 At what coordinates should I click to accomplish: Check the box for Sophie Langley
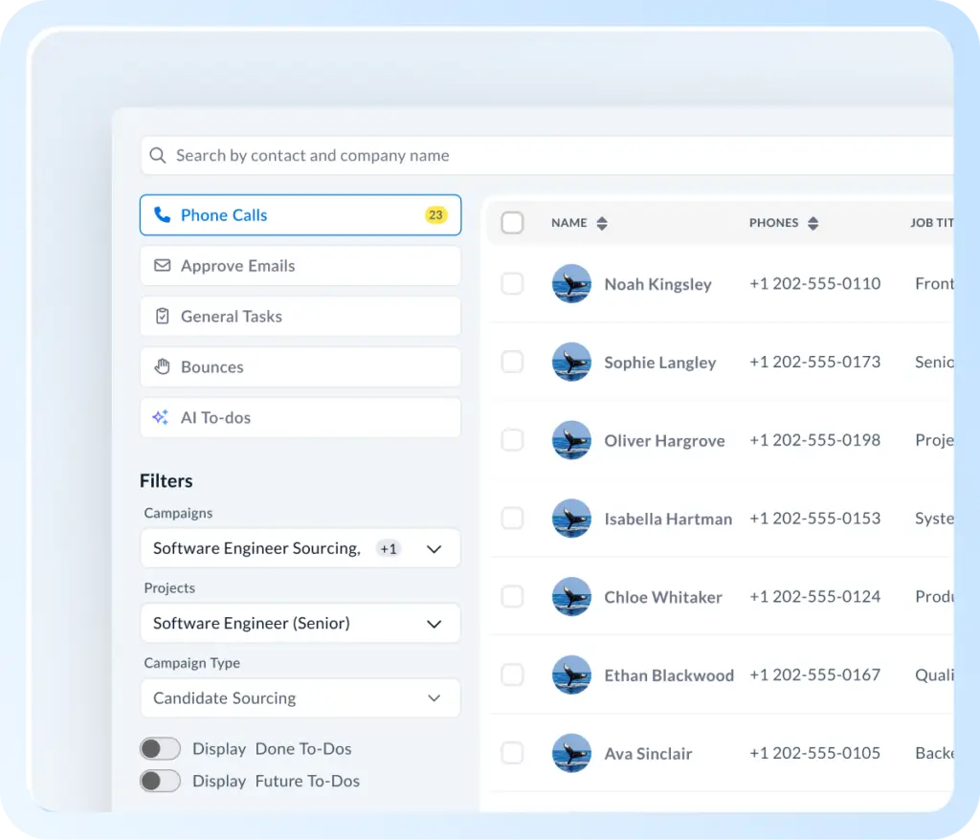513,362
